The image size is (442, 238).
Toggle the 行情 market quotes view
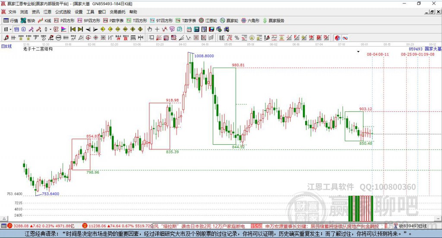10,21
